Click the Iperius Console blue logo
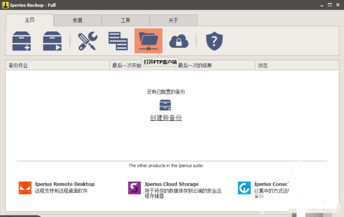Screen dimensions: 344x217 click(244, 188)
